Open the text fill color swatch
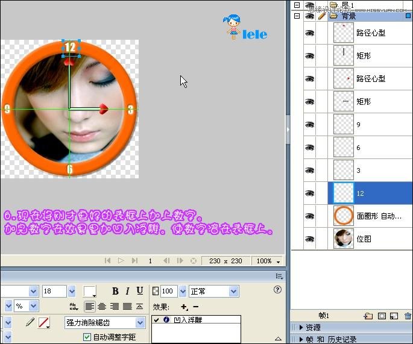The width and height of the screenshot is (413, 344). tap(90, 292)
